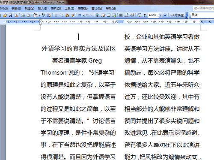Expand the Undo history dropdown arrow
Image resolution: width=214 pixels, height=160 pixels.
tap(83, 15)
